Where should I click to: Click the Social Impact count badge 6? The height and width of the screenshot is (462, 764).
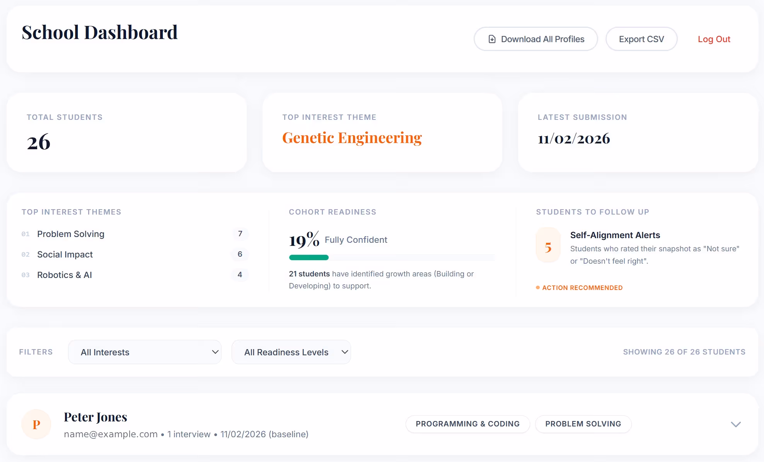coord(240,254)
